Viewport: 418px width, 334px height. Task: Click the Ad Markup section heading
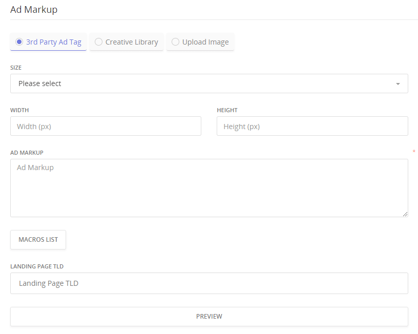click(34, 9)
